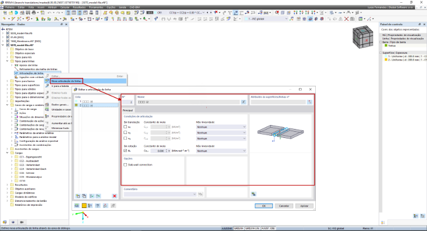427x231 pixels.
Task: Open the uz Não linearidade dropdown
Action: 221,138
